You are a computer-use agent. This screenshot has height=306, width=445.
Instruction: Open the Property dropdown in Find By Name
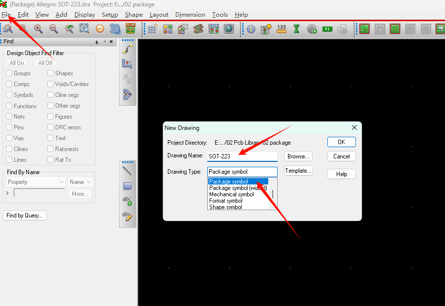click(x=36, y=182)
